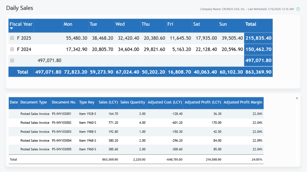Select Item 1988-S type key cell
This screenshot has height=172, width=307.
(x=88, y=131)
